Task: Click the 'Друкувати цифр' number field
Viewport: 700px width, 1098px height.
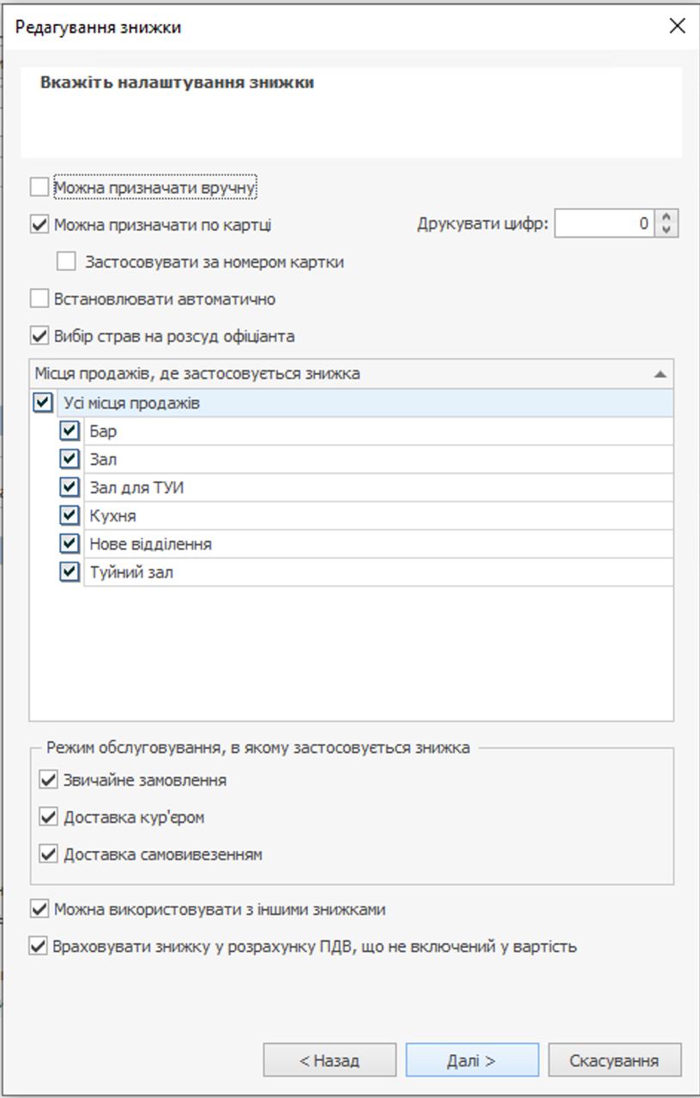Action: (604, 225)
